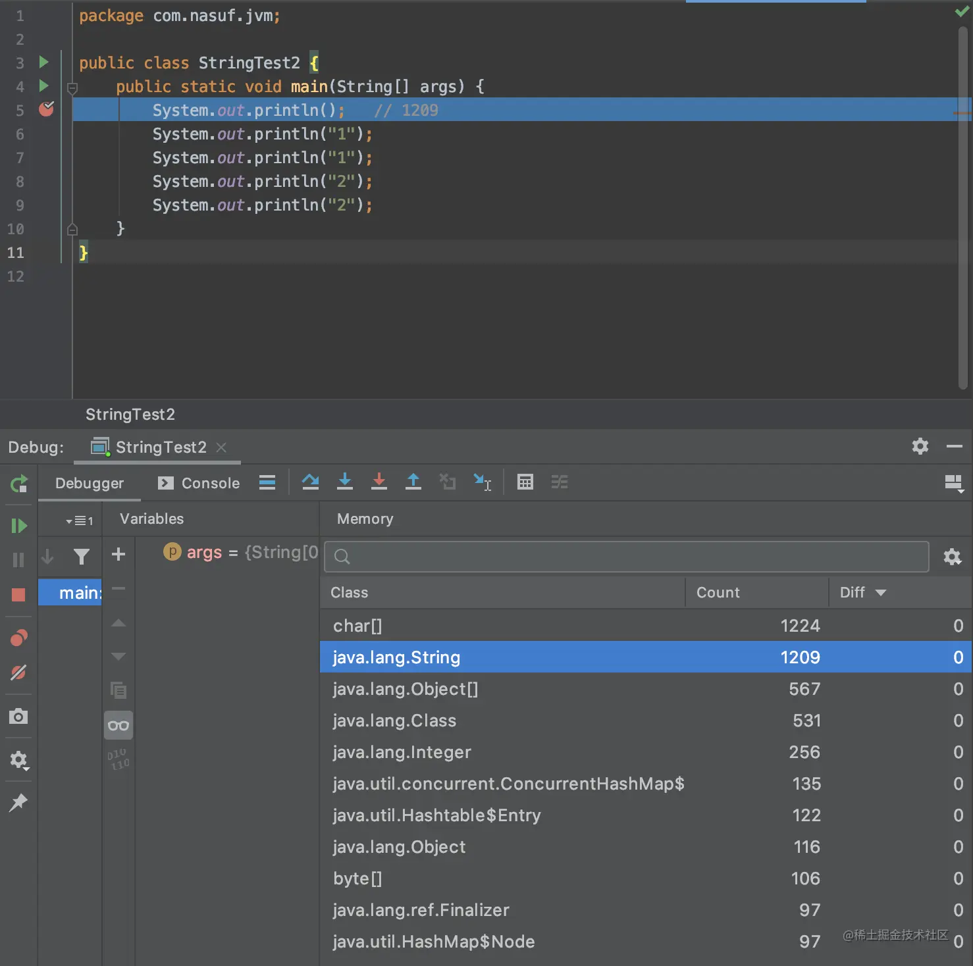This screenshot has width=973, height=966.
Task: Select the java.lang.String row
Action: [x=646, y=657]
